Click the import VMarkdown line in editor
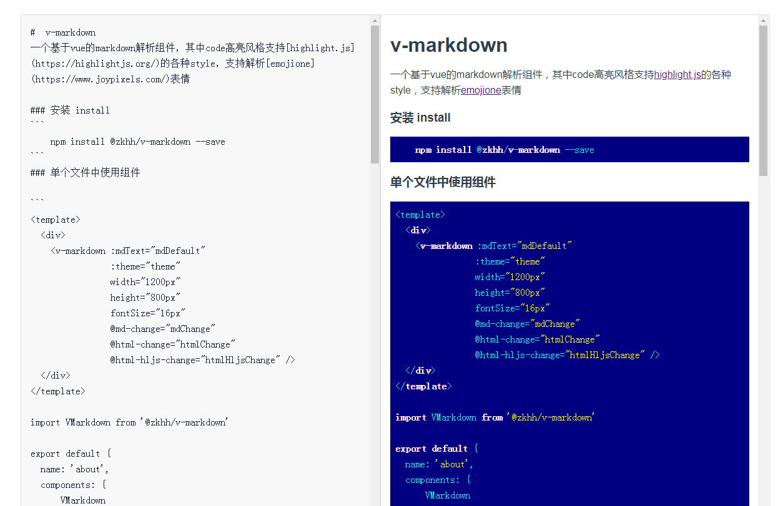This screenshot has width=783, height=506. [x=129, y=422]
